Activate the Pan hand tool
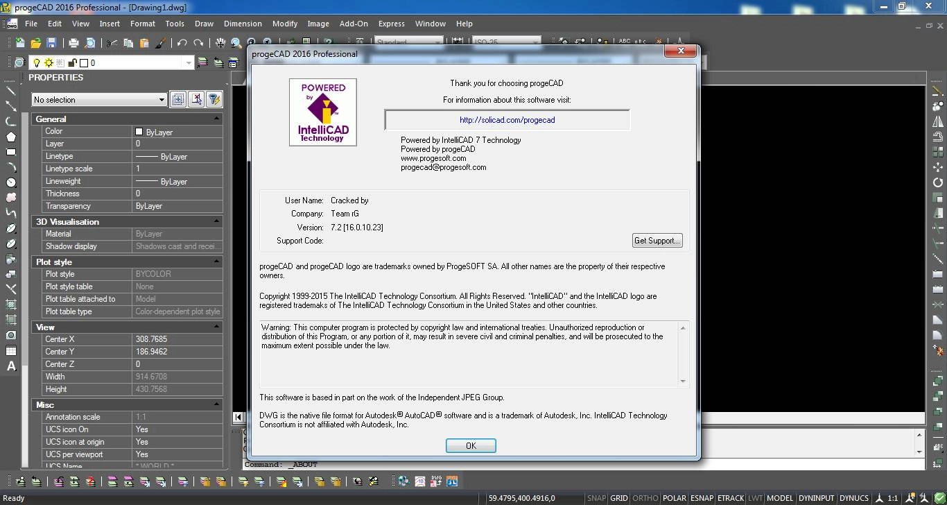 click(x=220, y=43)
